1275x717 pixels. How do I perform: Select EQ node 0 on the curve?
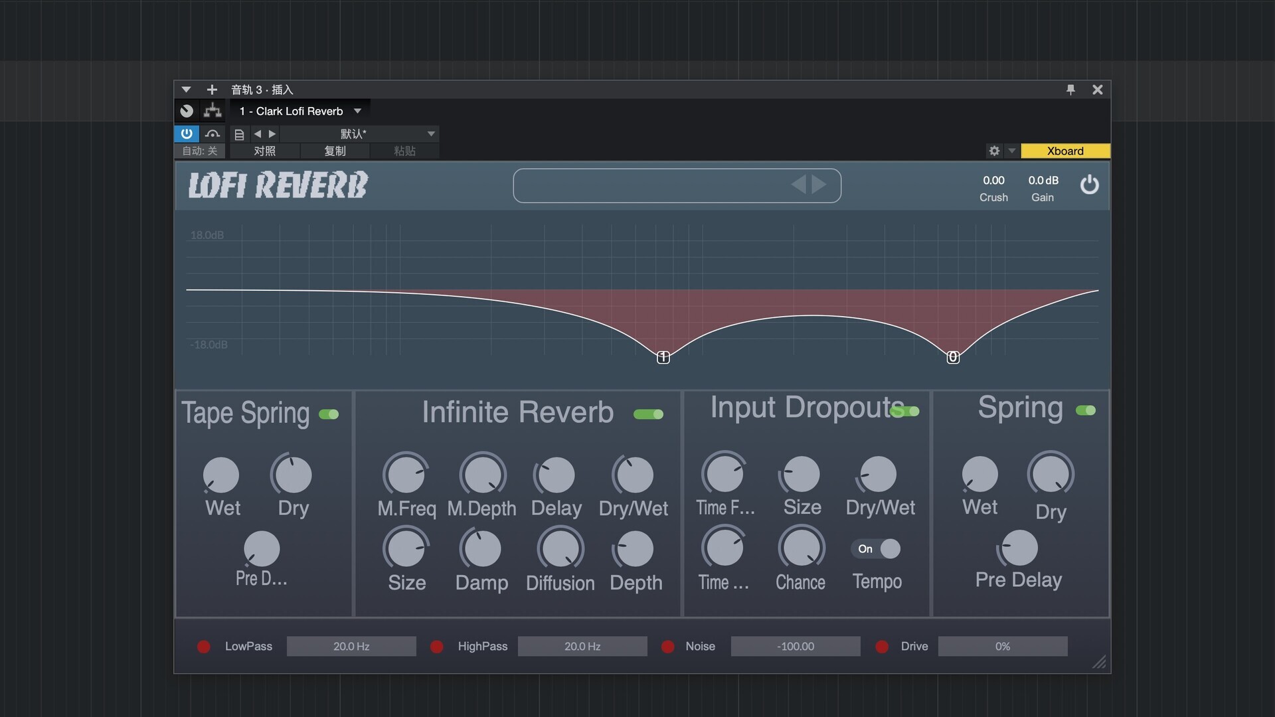click(x=953, y=357)
